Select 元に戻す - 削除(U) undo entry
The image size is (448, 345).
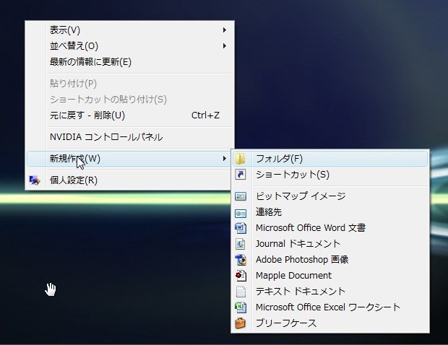point(130,115)
